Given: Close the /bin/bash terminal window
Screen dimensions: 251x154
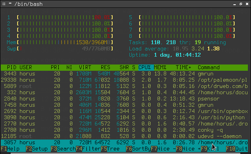Looking at the screenshot, I should pos(247,4).
